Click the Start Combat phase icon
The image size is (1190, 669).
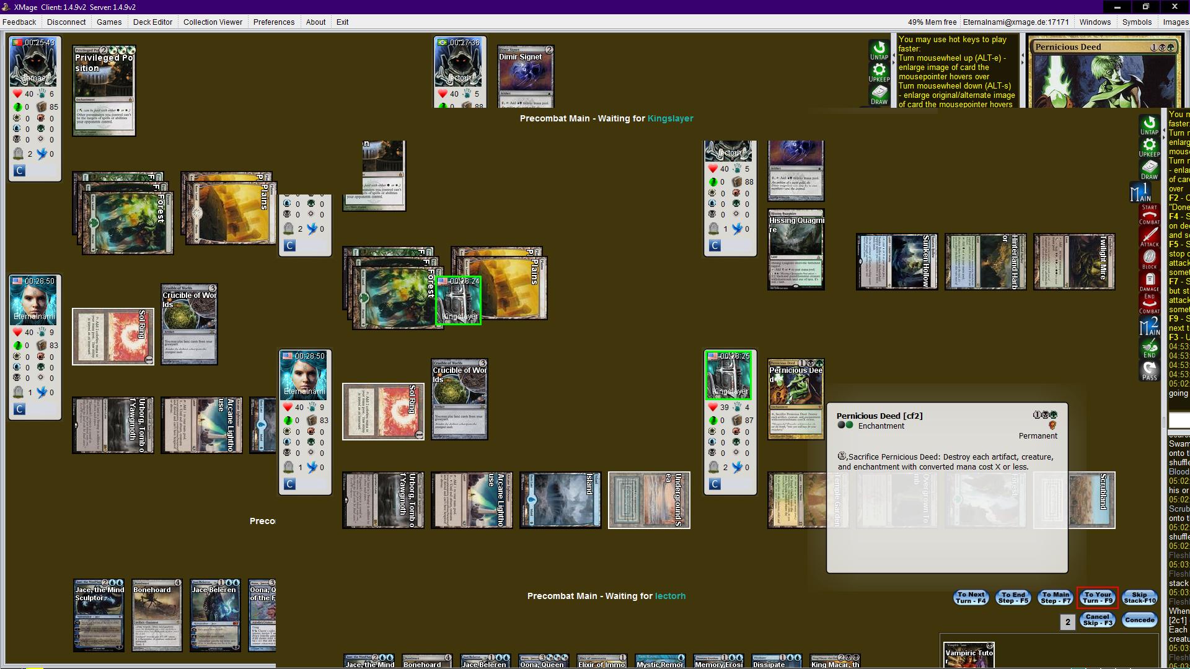[x=1149, y=215]
